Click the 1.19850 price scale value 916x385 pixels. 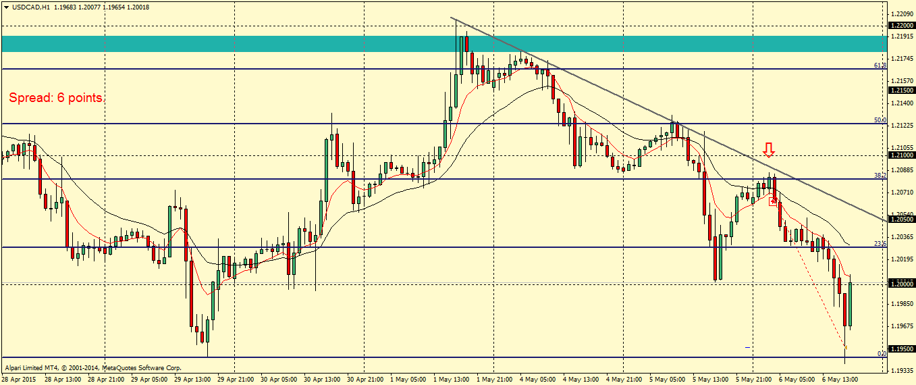(902, 303)
